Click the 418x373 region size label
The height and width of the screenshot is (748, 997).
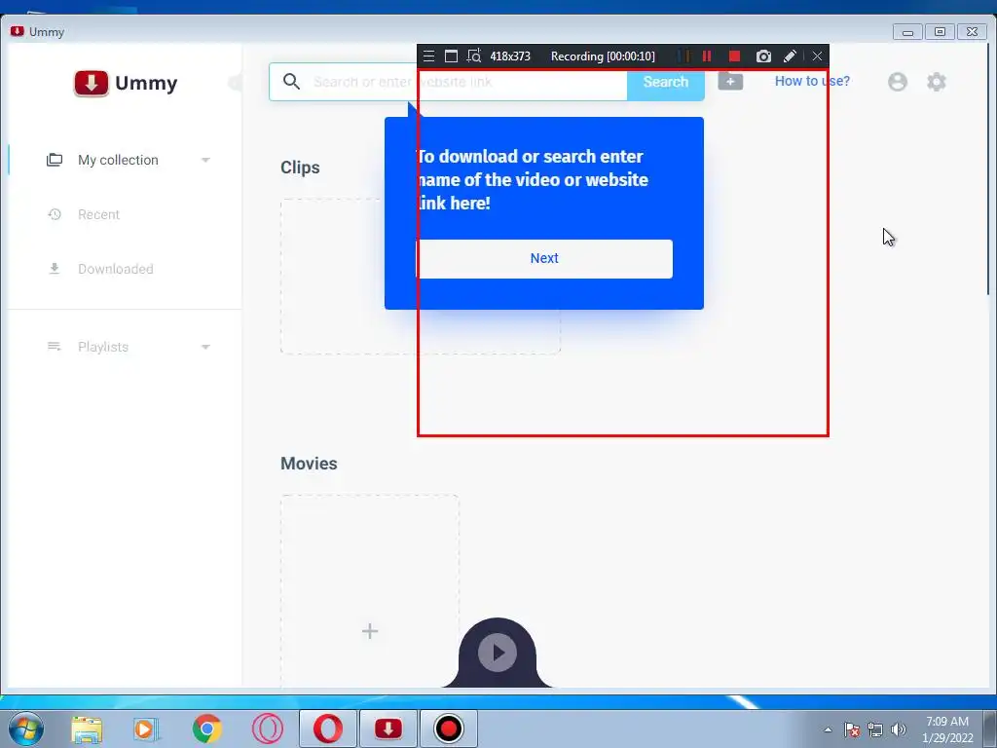(510, 56)
